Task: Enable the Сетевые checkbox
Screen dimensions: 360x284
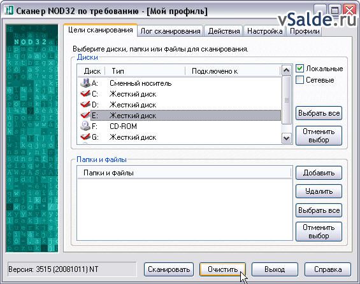Action: pyautogui.click(x=300, y=80)
